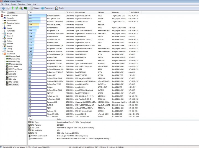The height and width of the screenshot is (148, 199).
Task: Open the File menu
Action: pos(2,4)
